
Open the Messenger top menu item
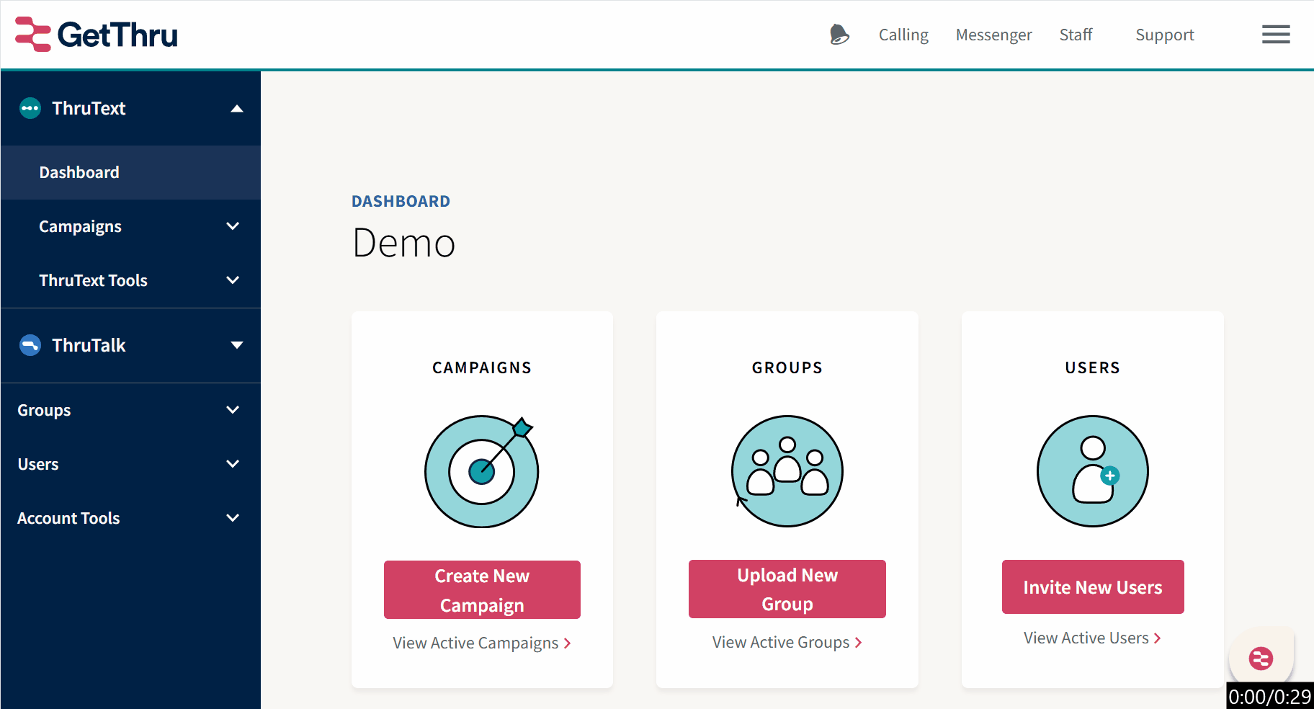[993, 35]
